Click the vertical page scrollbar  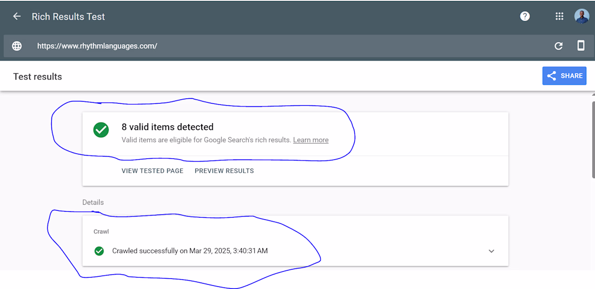[593, 139]
